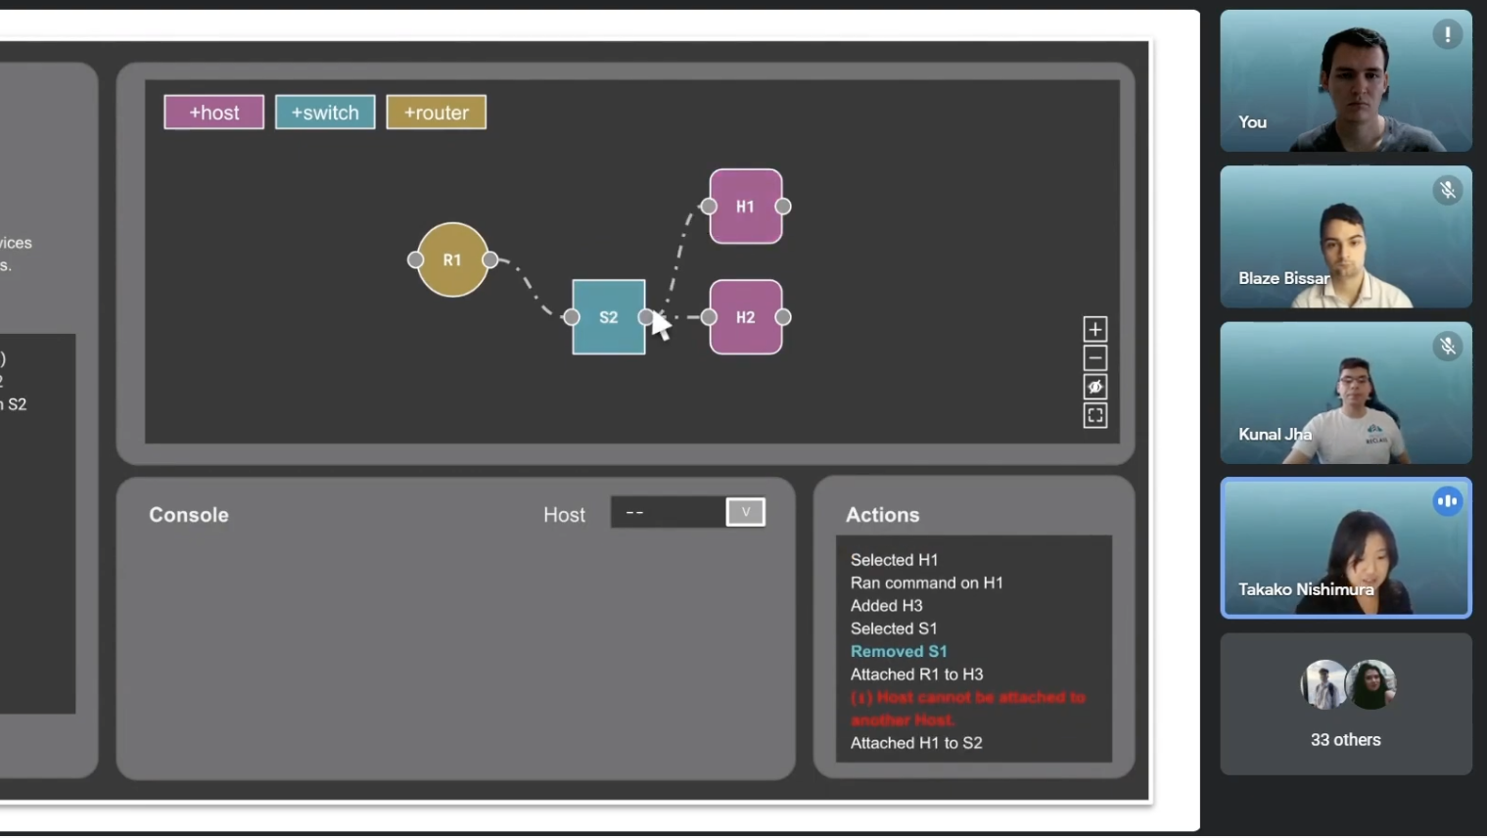Click the 'Removed S1' action log entry
The height and width of the screenshot is (838, 1487).
[x=898, y=652]
